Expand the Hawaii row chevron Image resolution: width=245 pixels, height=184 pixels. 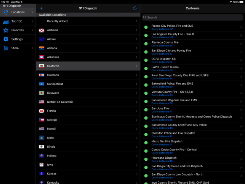pos(136,129)
